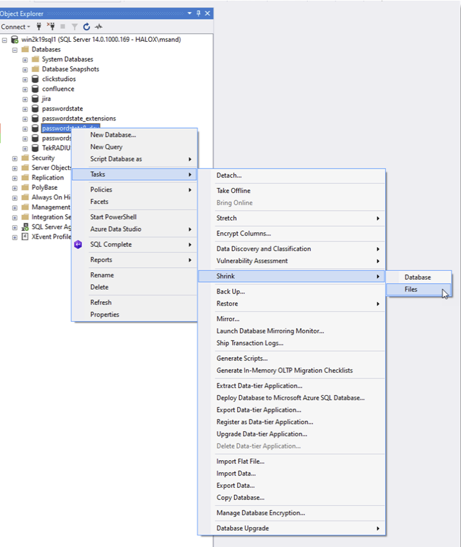Open the Policies submenu
This screenshot has height=547, width=461.
(134, 190)
